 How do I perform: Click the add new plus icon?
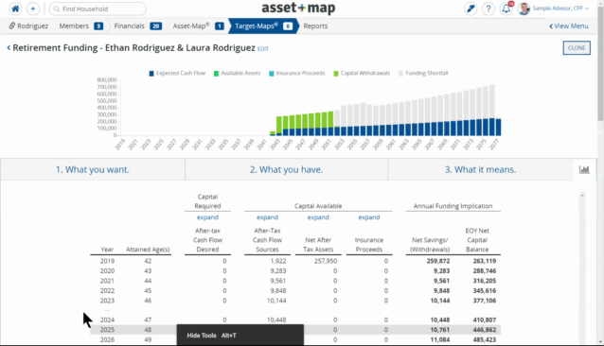tap(33, 9)
